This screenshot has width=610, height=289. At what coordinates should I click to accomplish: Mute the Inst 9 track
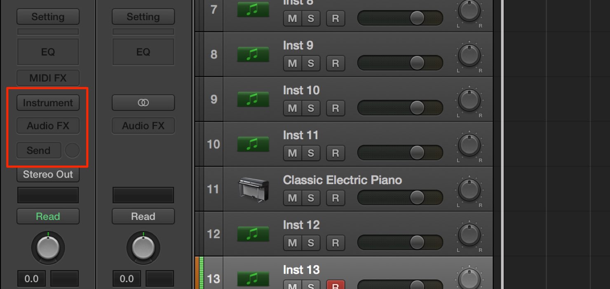[292, 63]
